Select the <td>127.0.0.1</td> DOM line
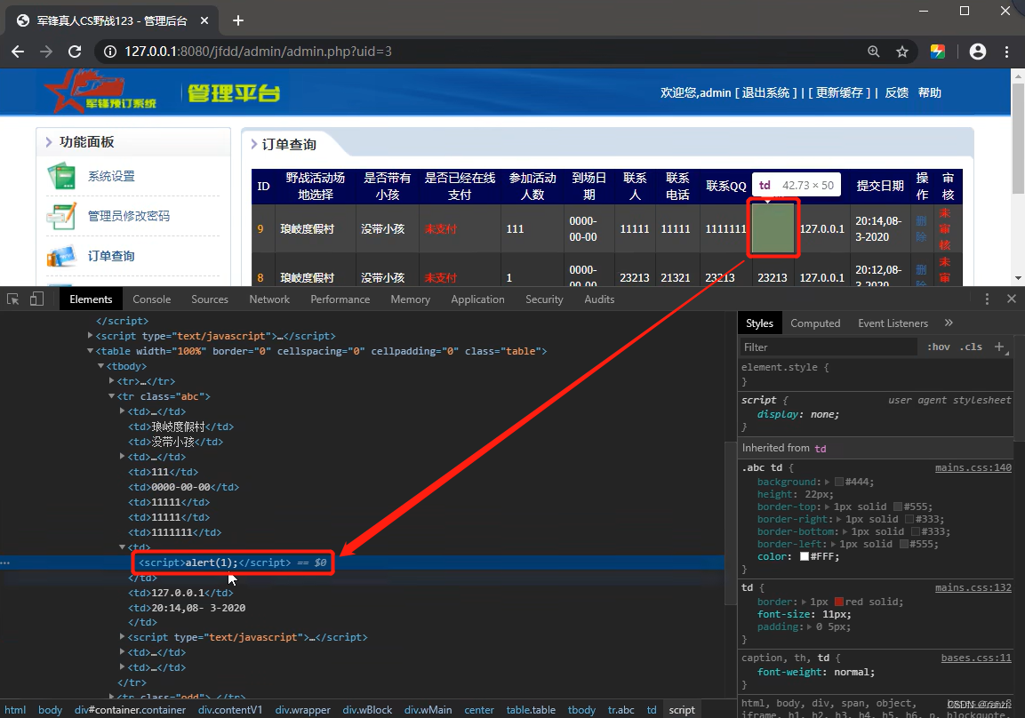This screenshot has width=1025, height=718. [x=180, y=593]
